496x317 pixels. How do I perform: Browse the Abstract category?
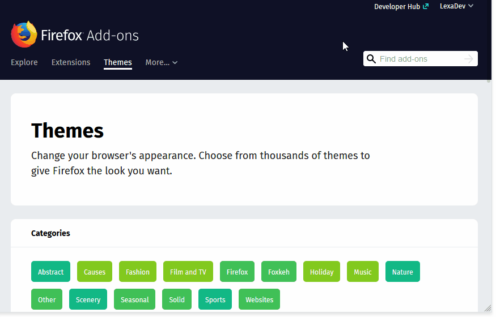pyautogui.click(x=51, y=273)
